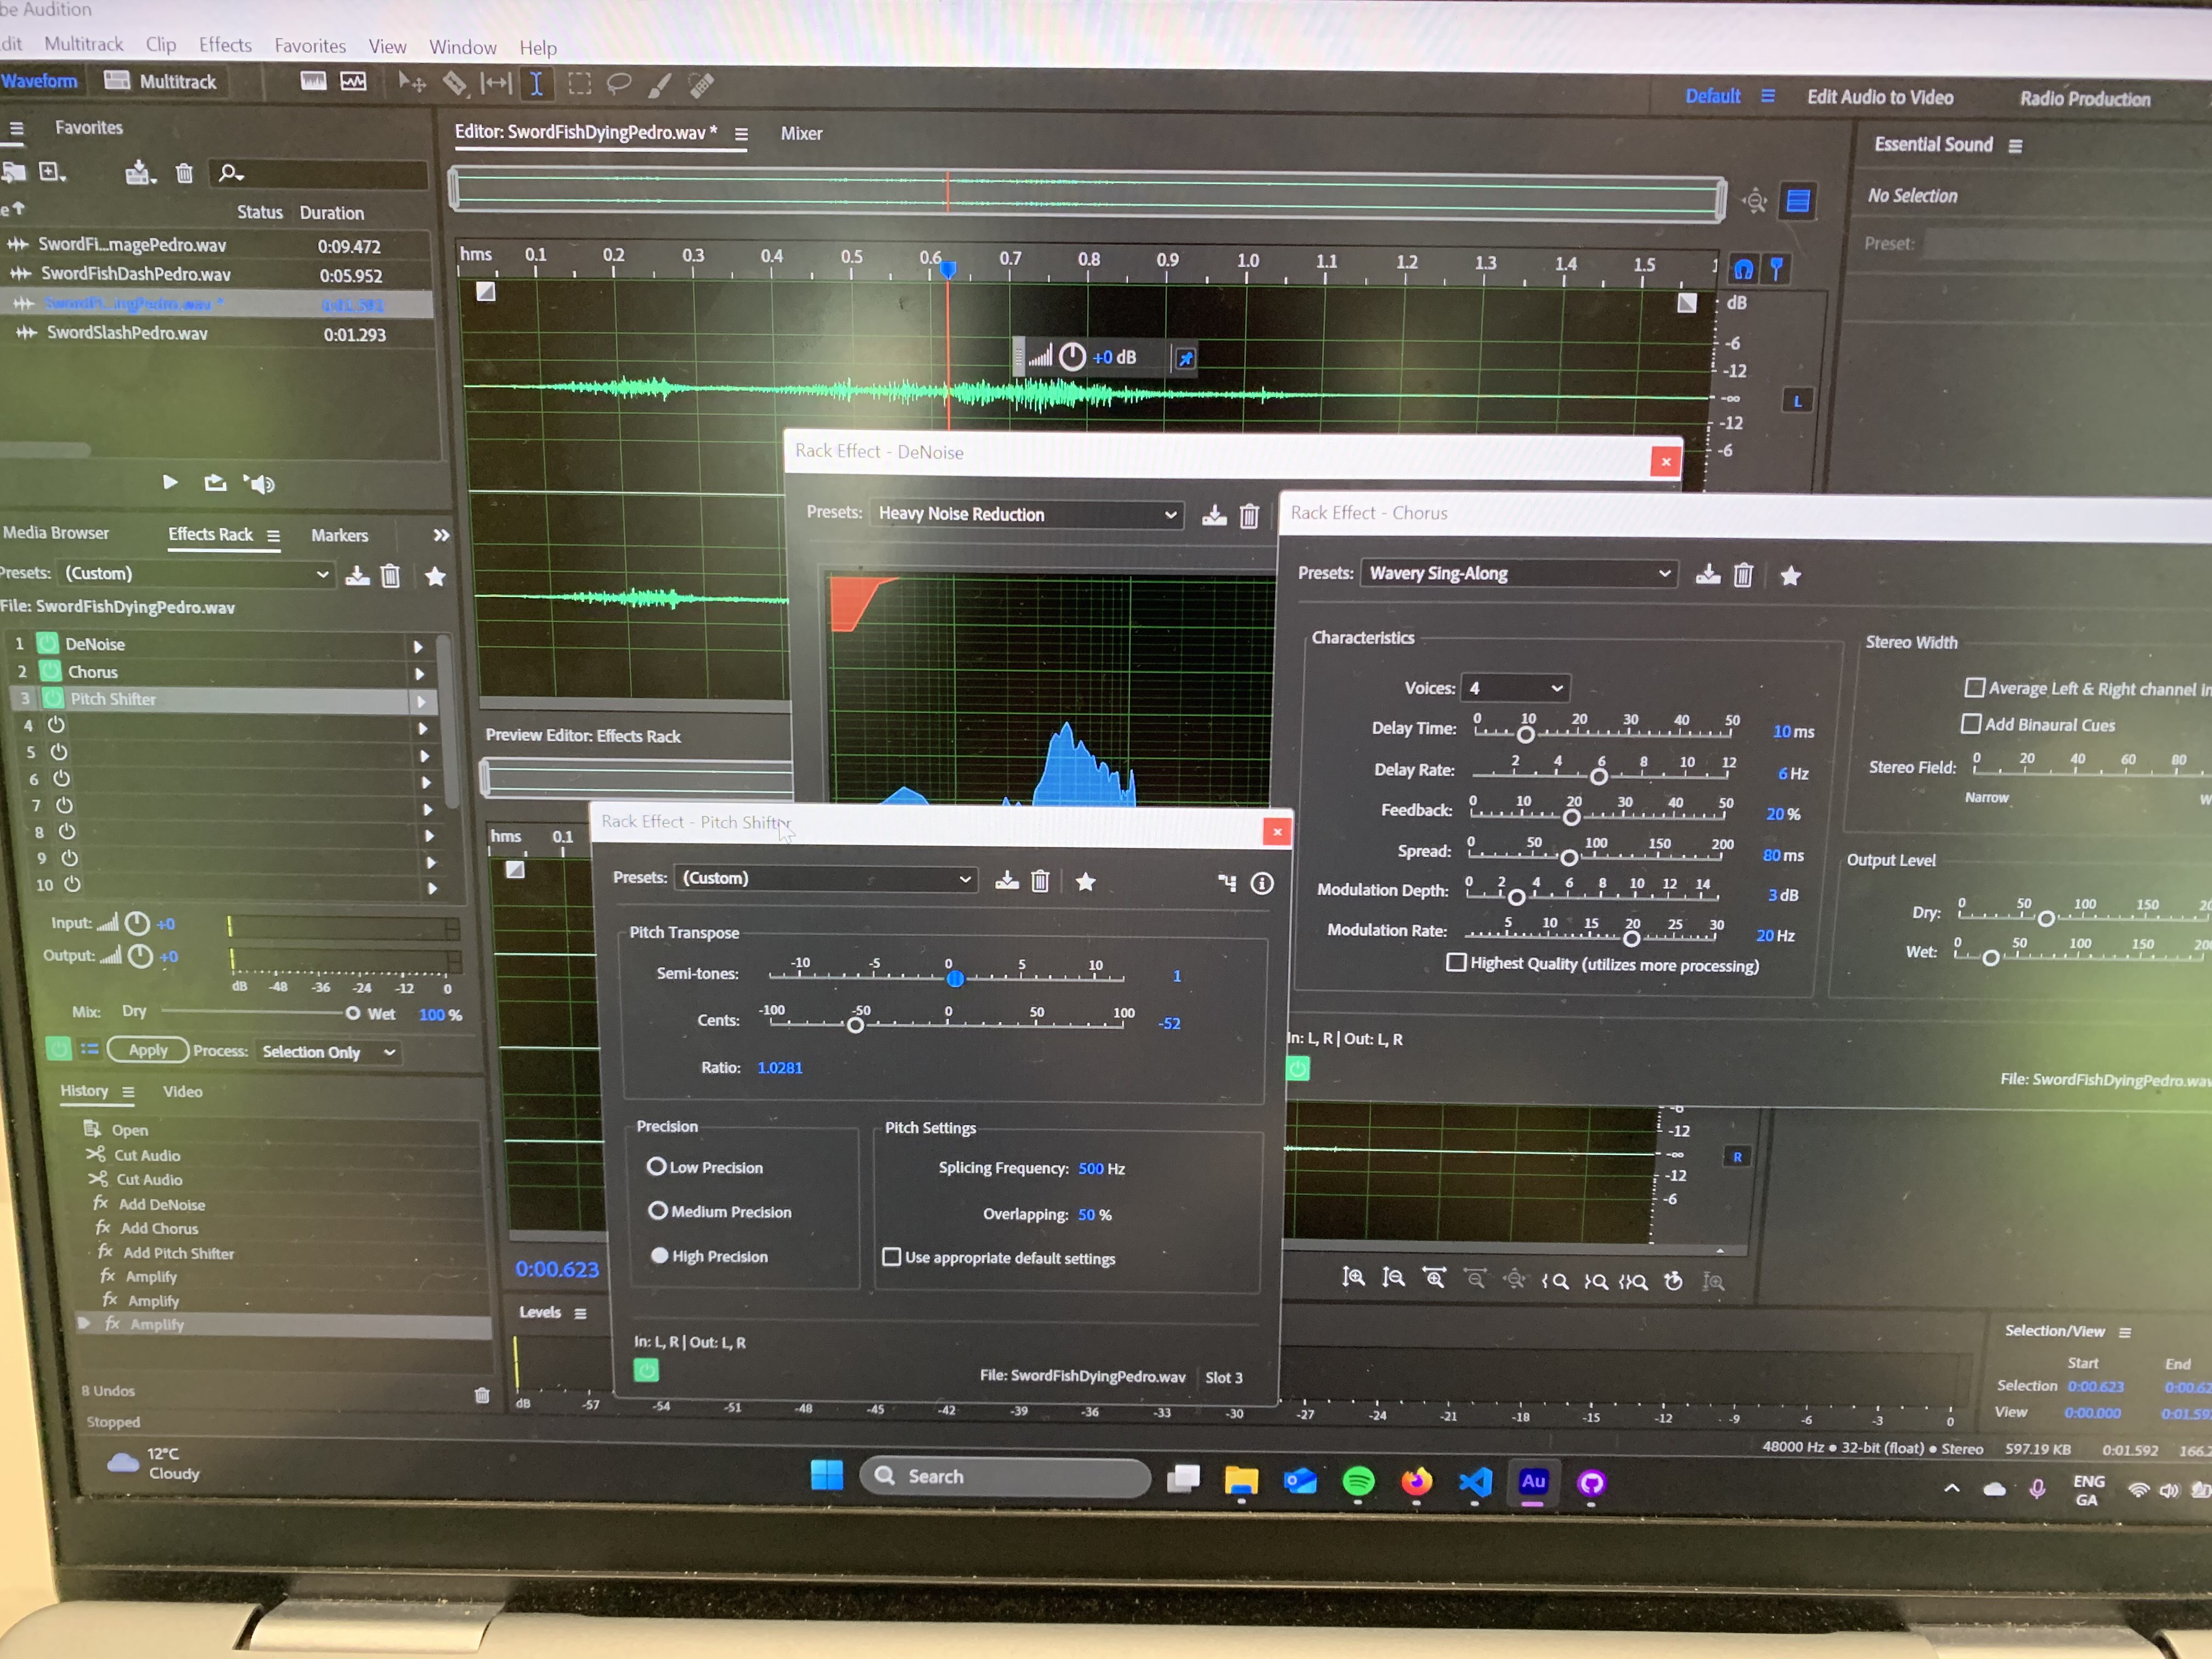
Task: Click play button in Files panel
Action: click(x=170, y=483)
